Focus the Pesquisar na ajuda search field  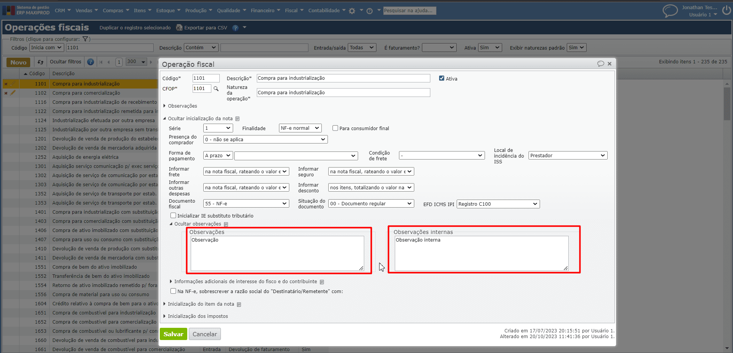click(409, 11)
